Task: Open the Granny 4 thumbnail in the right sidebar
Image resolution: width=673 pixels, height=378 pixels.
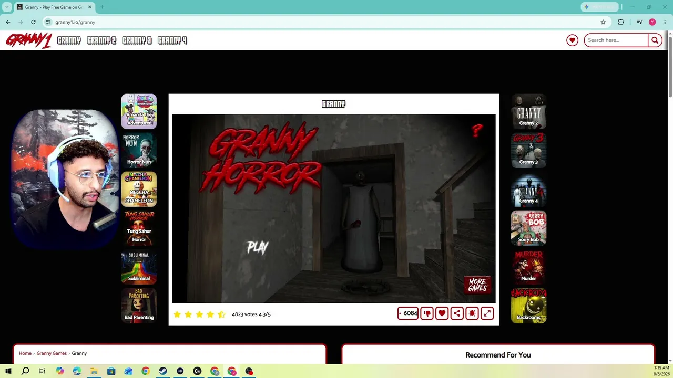Action: point(528,189)
